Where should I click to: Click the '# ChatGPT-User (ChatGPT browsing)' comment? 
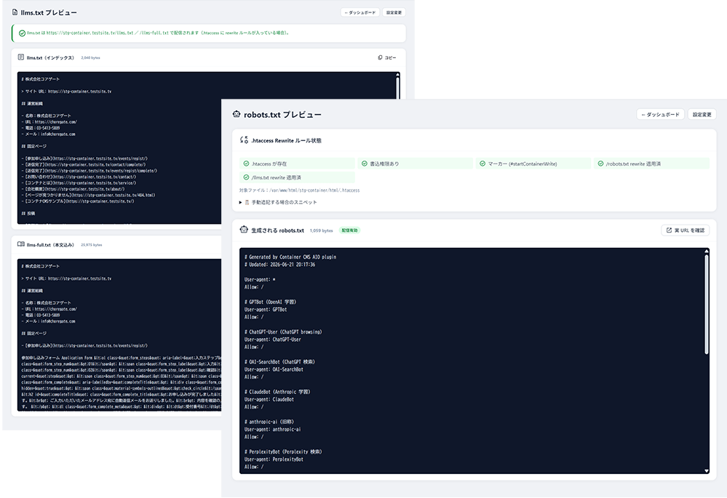(x=283, y=332)
